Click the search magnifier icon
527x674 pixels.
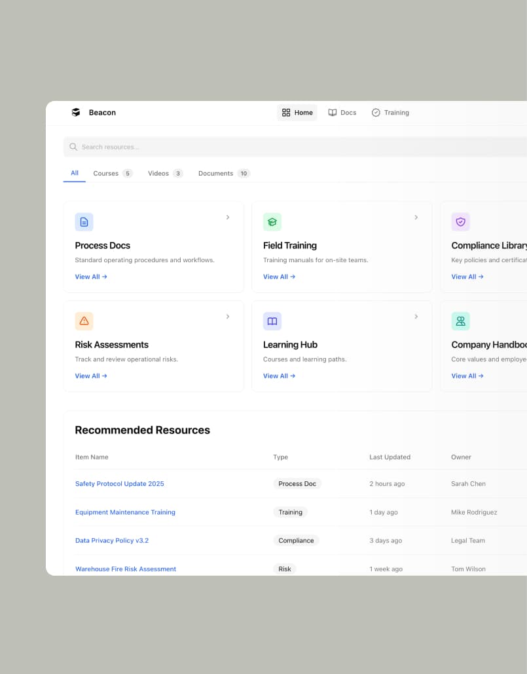pos(73,147)
